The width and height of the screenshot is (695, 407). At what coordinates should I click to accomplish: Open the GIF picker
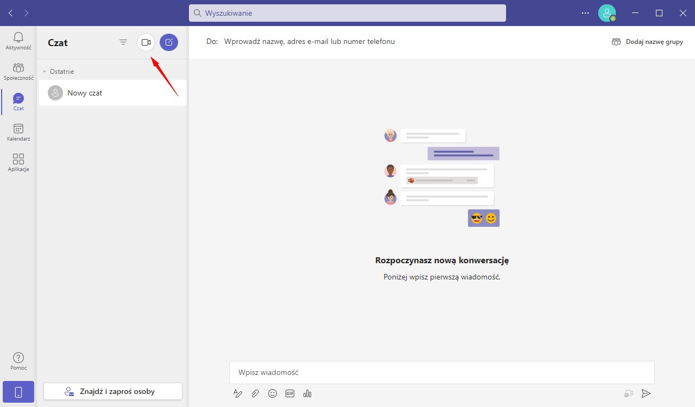tap(290, 393)
